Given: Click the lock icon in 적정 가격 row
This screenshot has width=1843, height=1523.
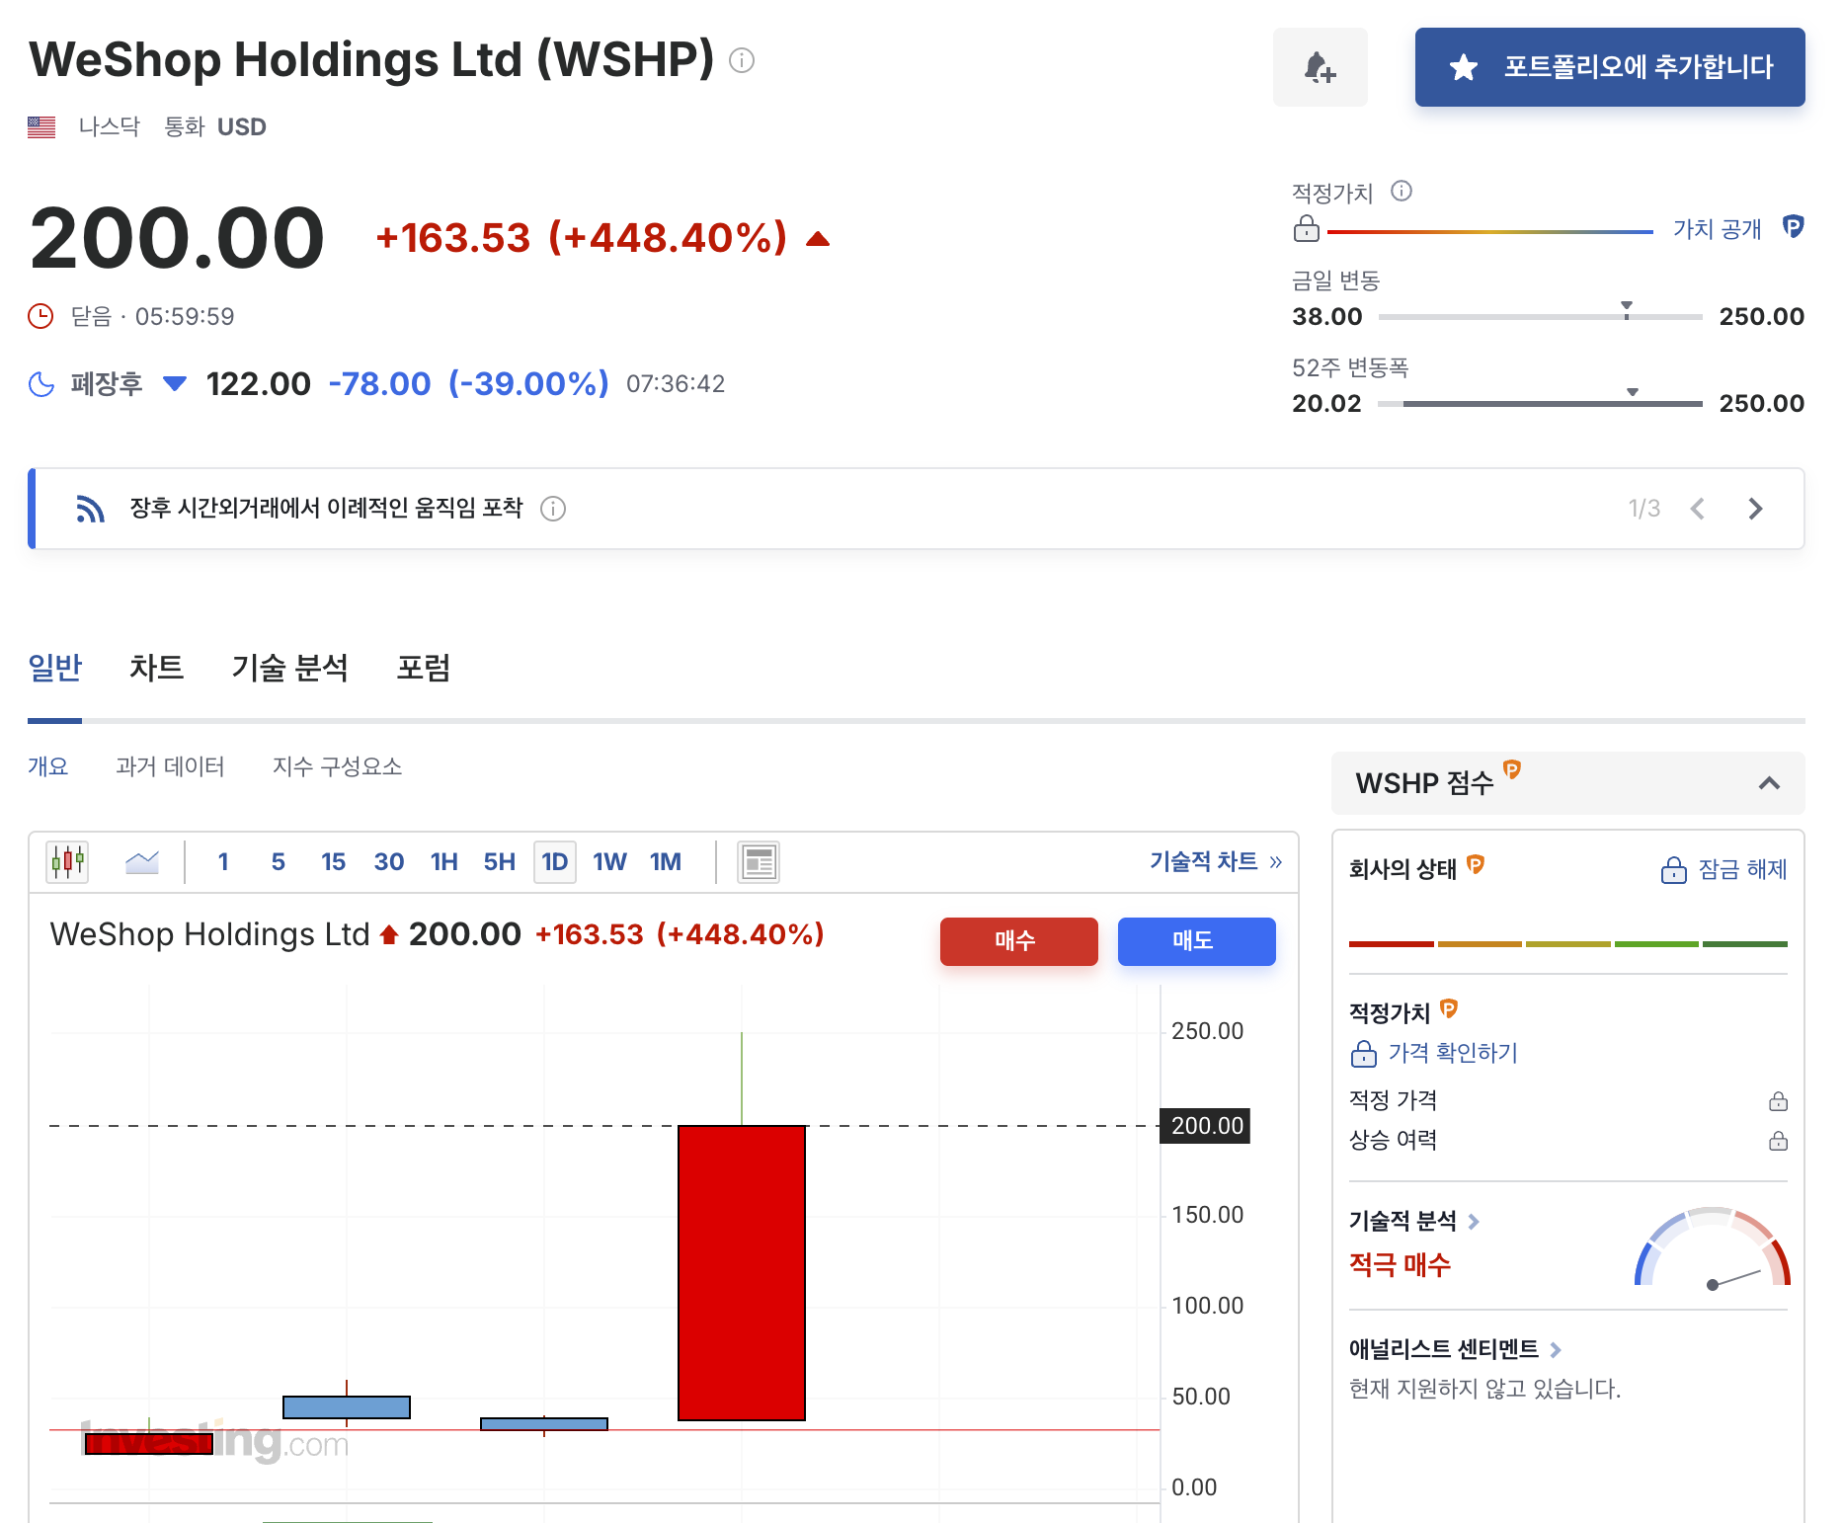Looking at the screenshot, I should pyautogui.click(x=1778, y=1101).
